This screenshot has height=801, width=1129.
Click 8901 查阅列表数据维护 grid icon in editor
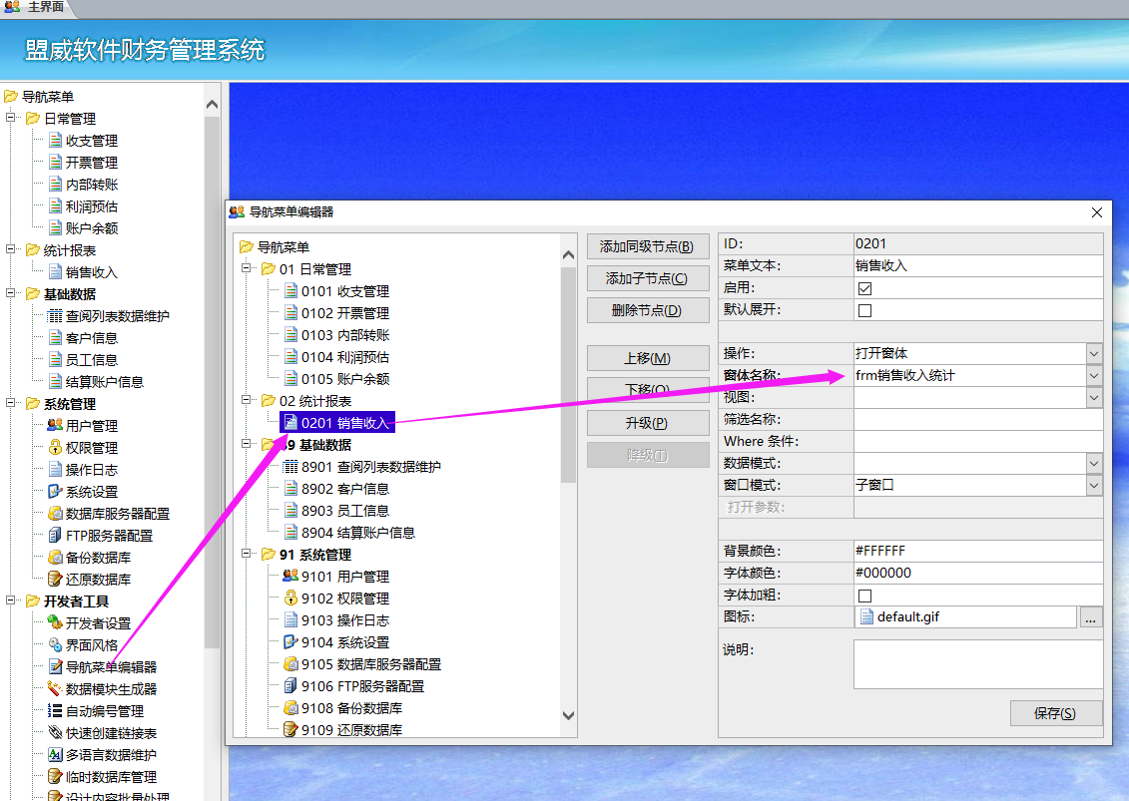pyautogui.click(x=290, y=467)
